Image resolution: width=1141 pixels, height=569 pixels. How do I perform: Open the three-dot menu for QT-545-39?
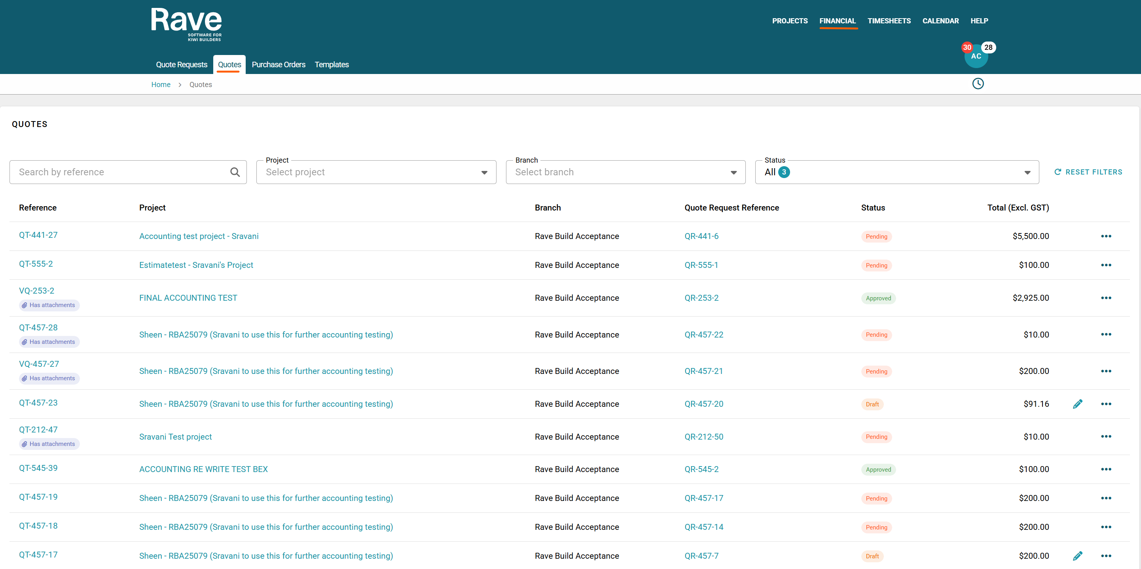1105,469
